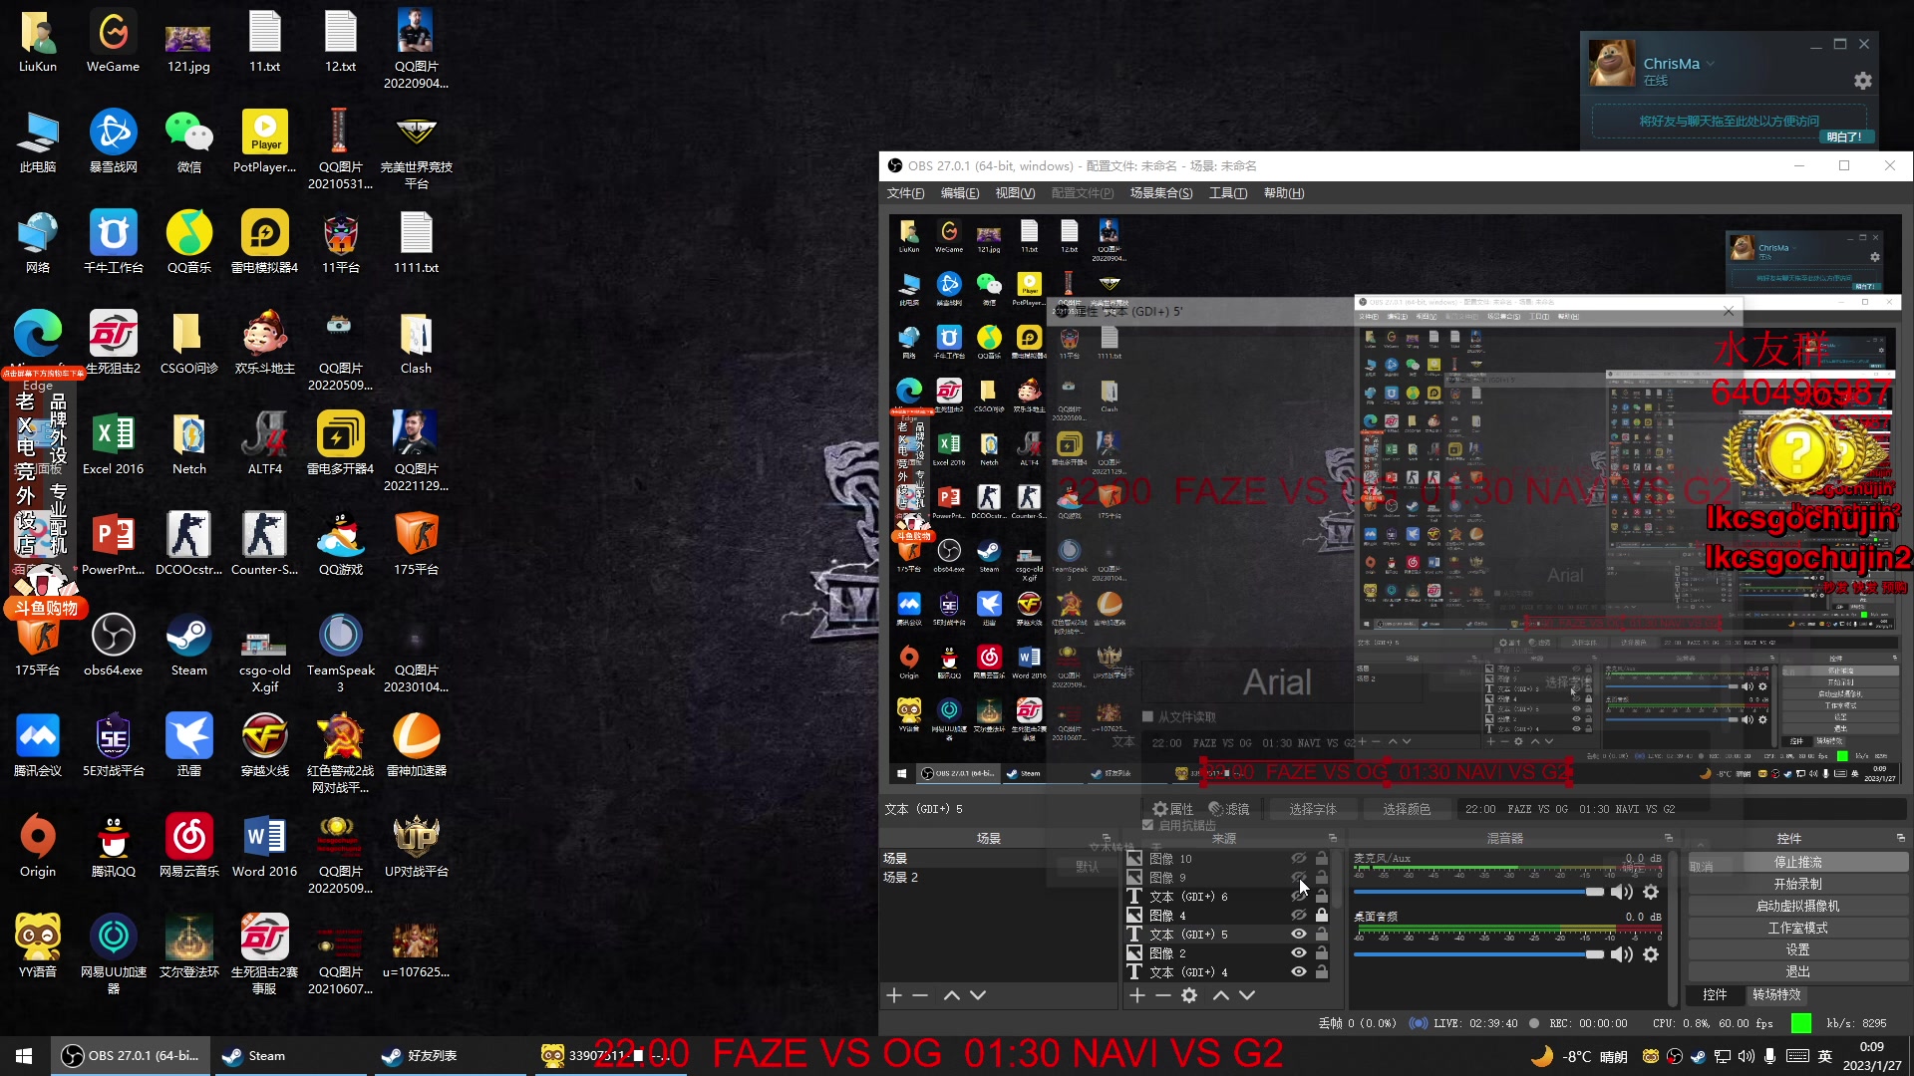Select QQ音乐 desktop icon
The height and width of the screenshot is (1076, 1914).
point(188,243)
